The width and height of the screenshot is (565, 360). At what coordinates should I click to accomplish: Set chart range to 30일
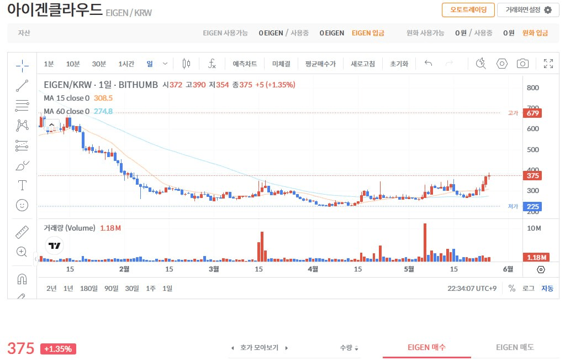click(132, 288)
